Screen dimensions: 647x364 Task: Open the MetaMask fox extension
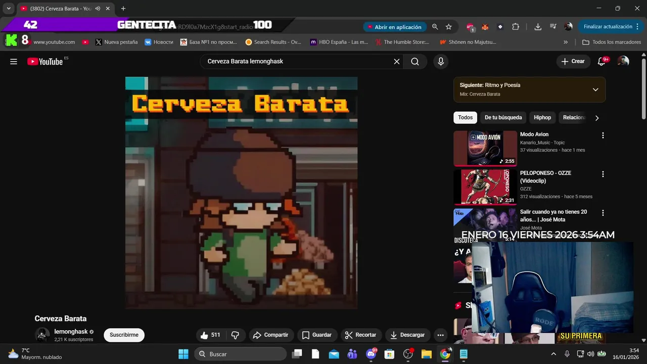(x=485, y=27)
